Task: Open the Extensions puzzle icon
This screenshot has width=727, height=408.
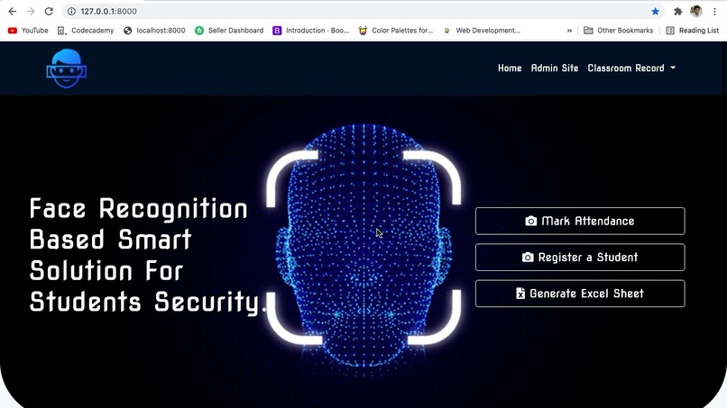Action: coord(678,11)
